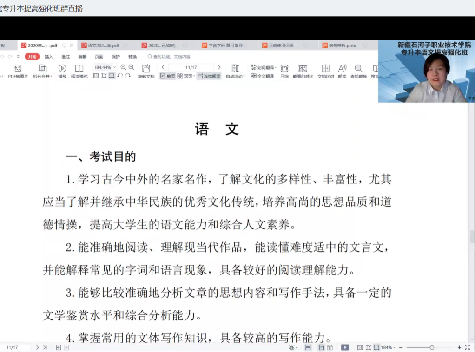Viewport: 475px width, 352px height.
Task: Open 阅读模式 reading mode
Action: (79, 69)
